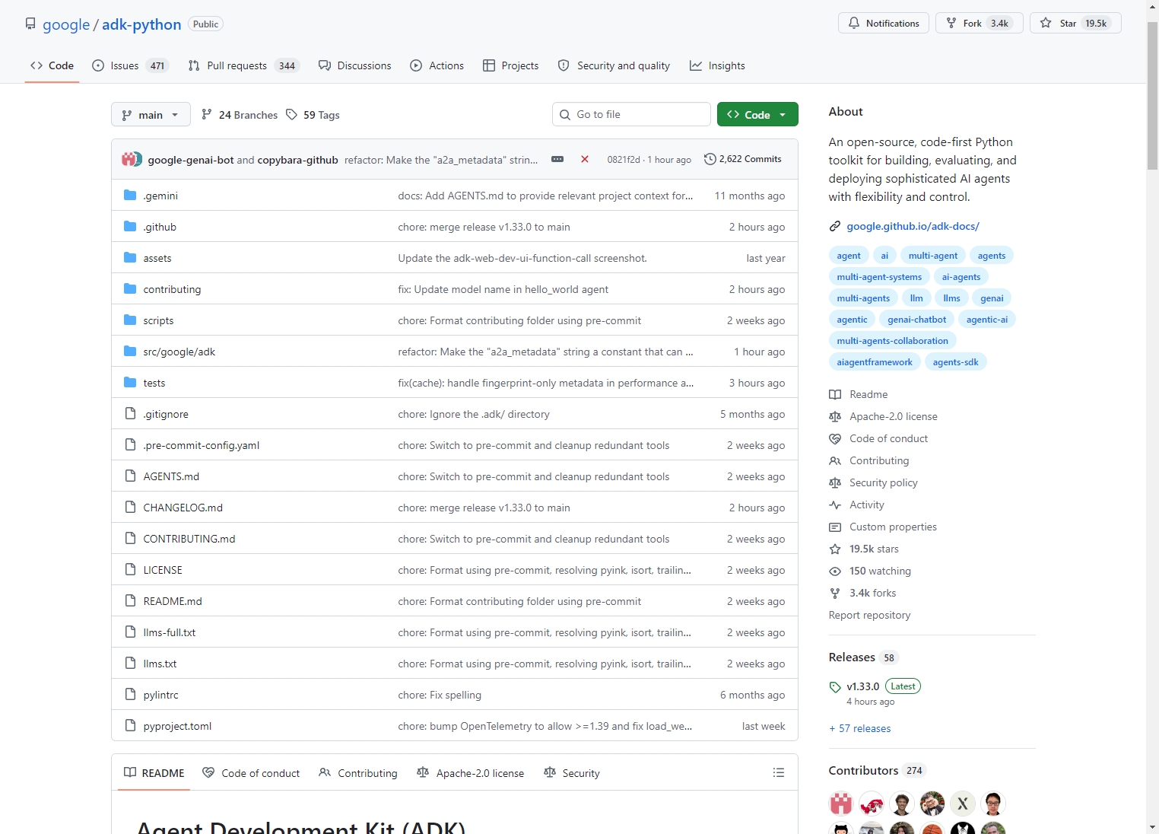Click the scripts folder icon

pyautogui.click(x=130, y=320)
